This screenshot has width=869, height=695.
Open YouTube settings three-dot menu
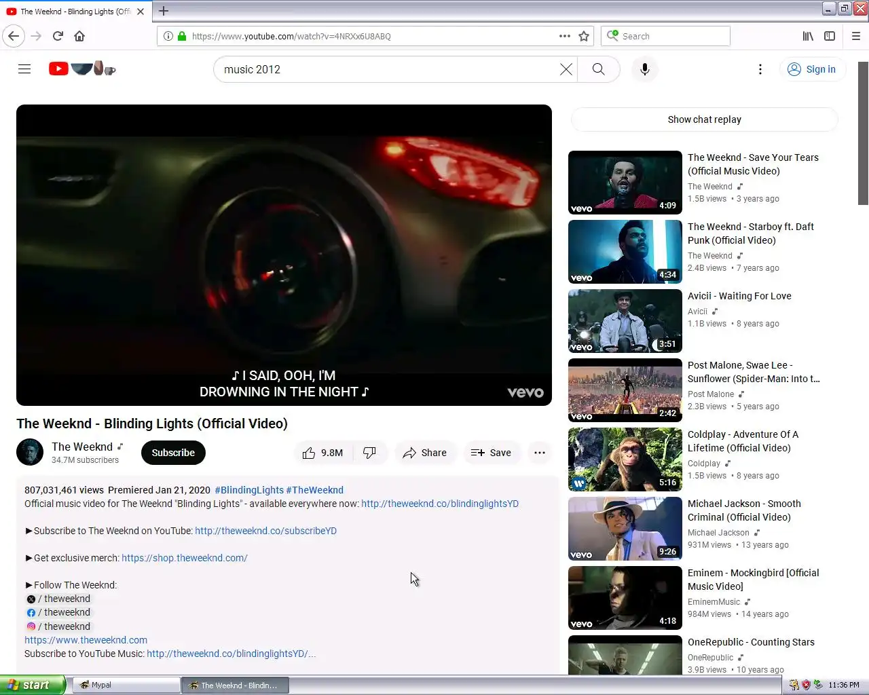click(760, 69)
